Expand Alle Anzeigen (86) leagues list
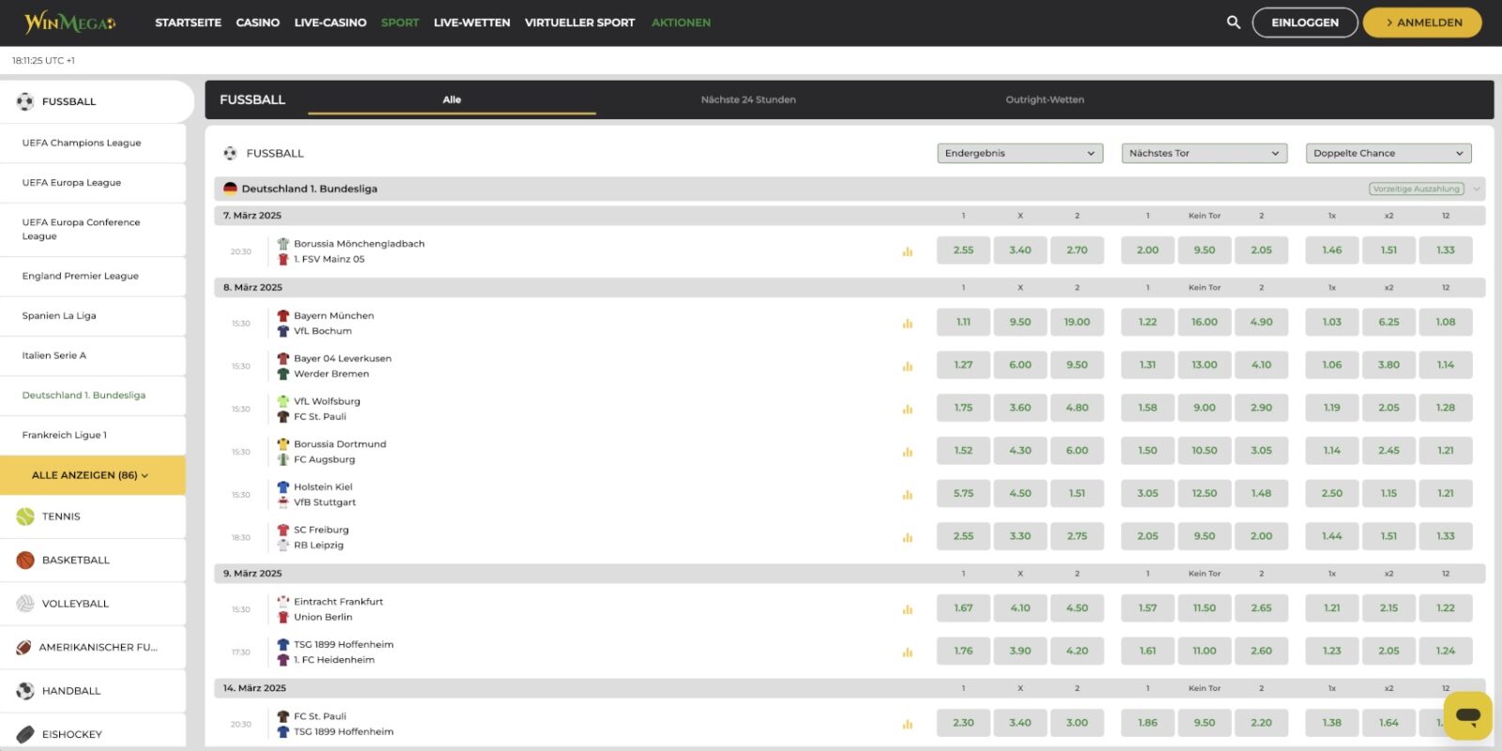The width and height of the screenshot is (1502, 751). (x=92, y=475)
